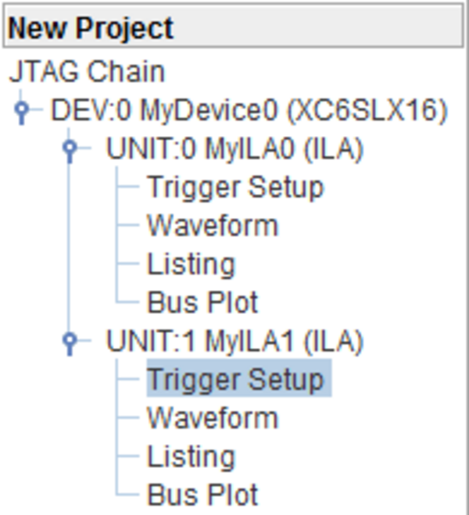Collapse the DEV:0 MyDevice0 node handle
This screenshot has width=469, height=515.
(22, 110)
